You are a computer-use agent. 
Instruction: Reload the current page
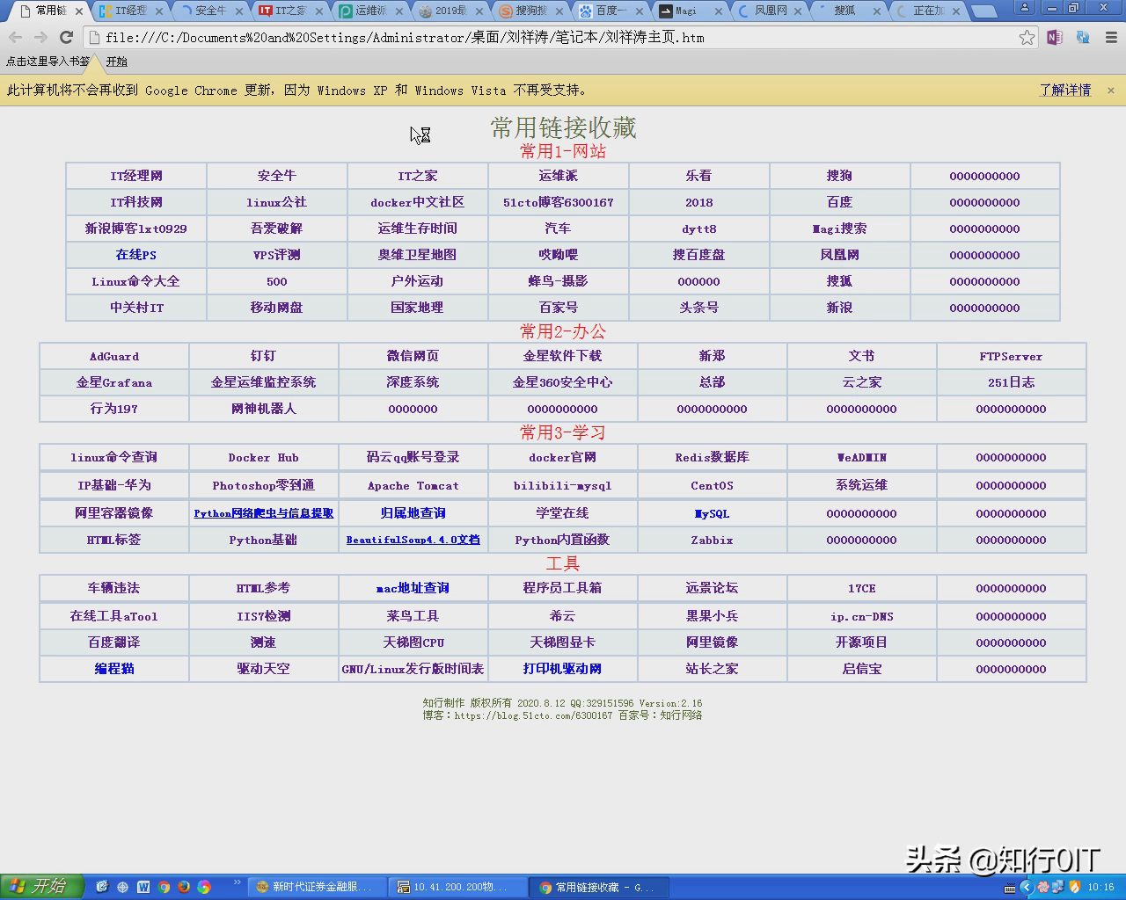click(x=66, y=38)
